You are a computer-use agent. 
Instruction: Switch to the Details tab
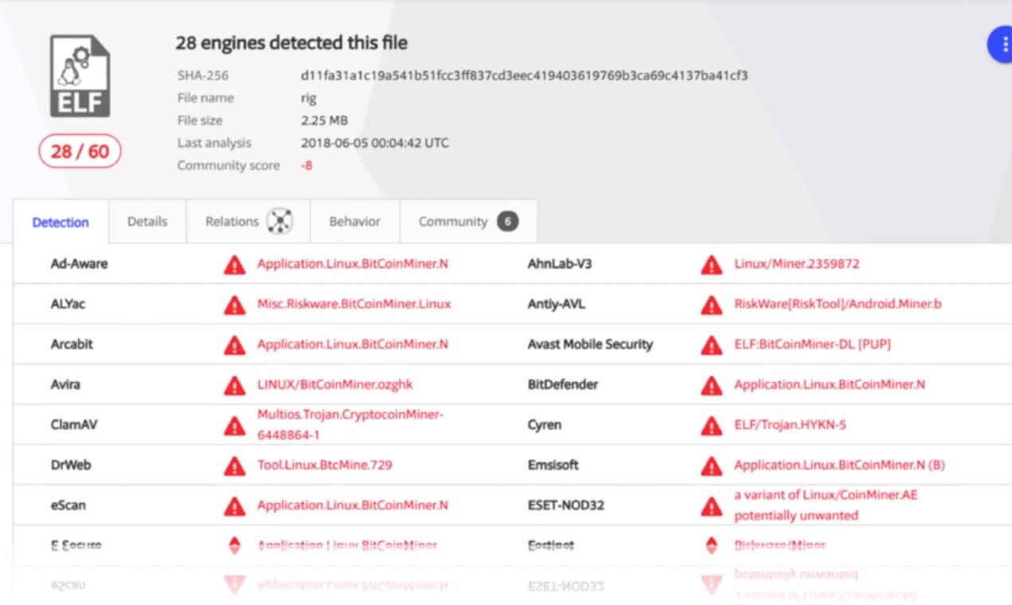pyautogui.click(x=147, y=221)
